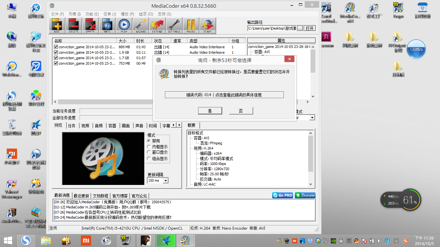Switch to MediaCoder on the taskbar
This screenshot has height=247, width=440.
185,240
